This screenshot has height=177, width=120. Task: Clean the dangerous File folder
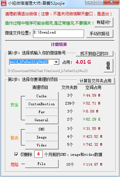pyautogui.click(x=42, y=164)
